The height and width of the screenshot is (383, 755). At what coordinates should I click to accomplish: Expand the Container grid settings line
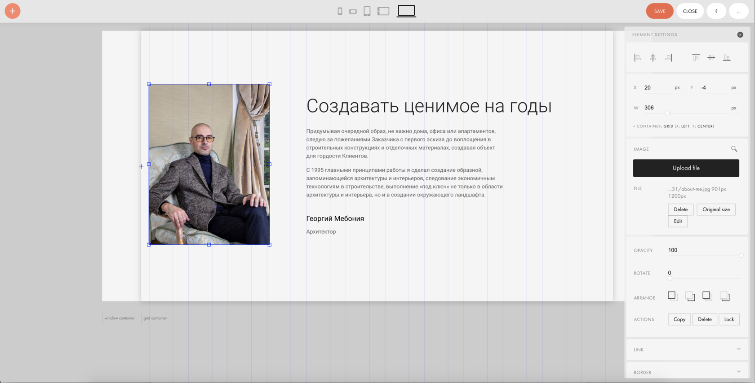tap(673, 126)
